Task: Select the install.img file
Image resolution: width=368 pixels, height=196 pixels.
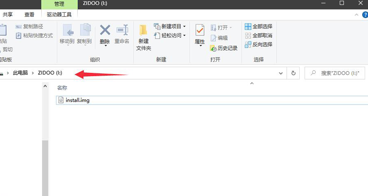Action: pyautogui.click(x=212, y=100)
